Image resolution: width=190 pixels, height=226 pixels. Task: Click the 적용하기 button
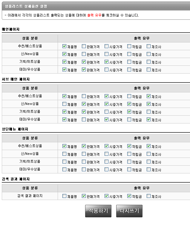(x=98, y=211)
